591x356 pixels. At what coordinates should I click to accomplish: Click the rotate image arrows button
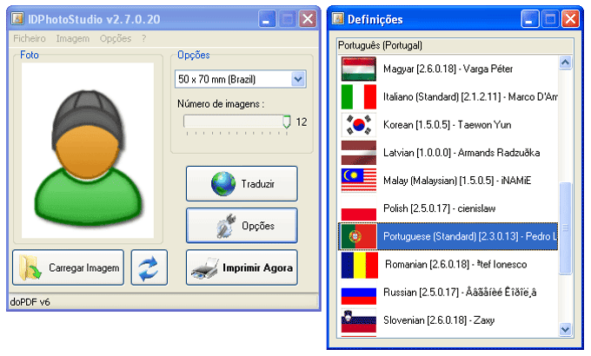click(149, 267)
